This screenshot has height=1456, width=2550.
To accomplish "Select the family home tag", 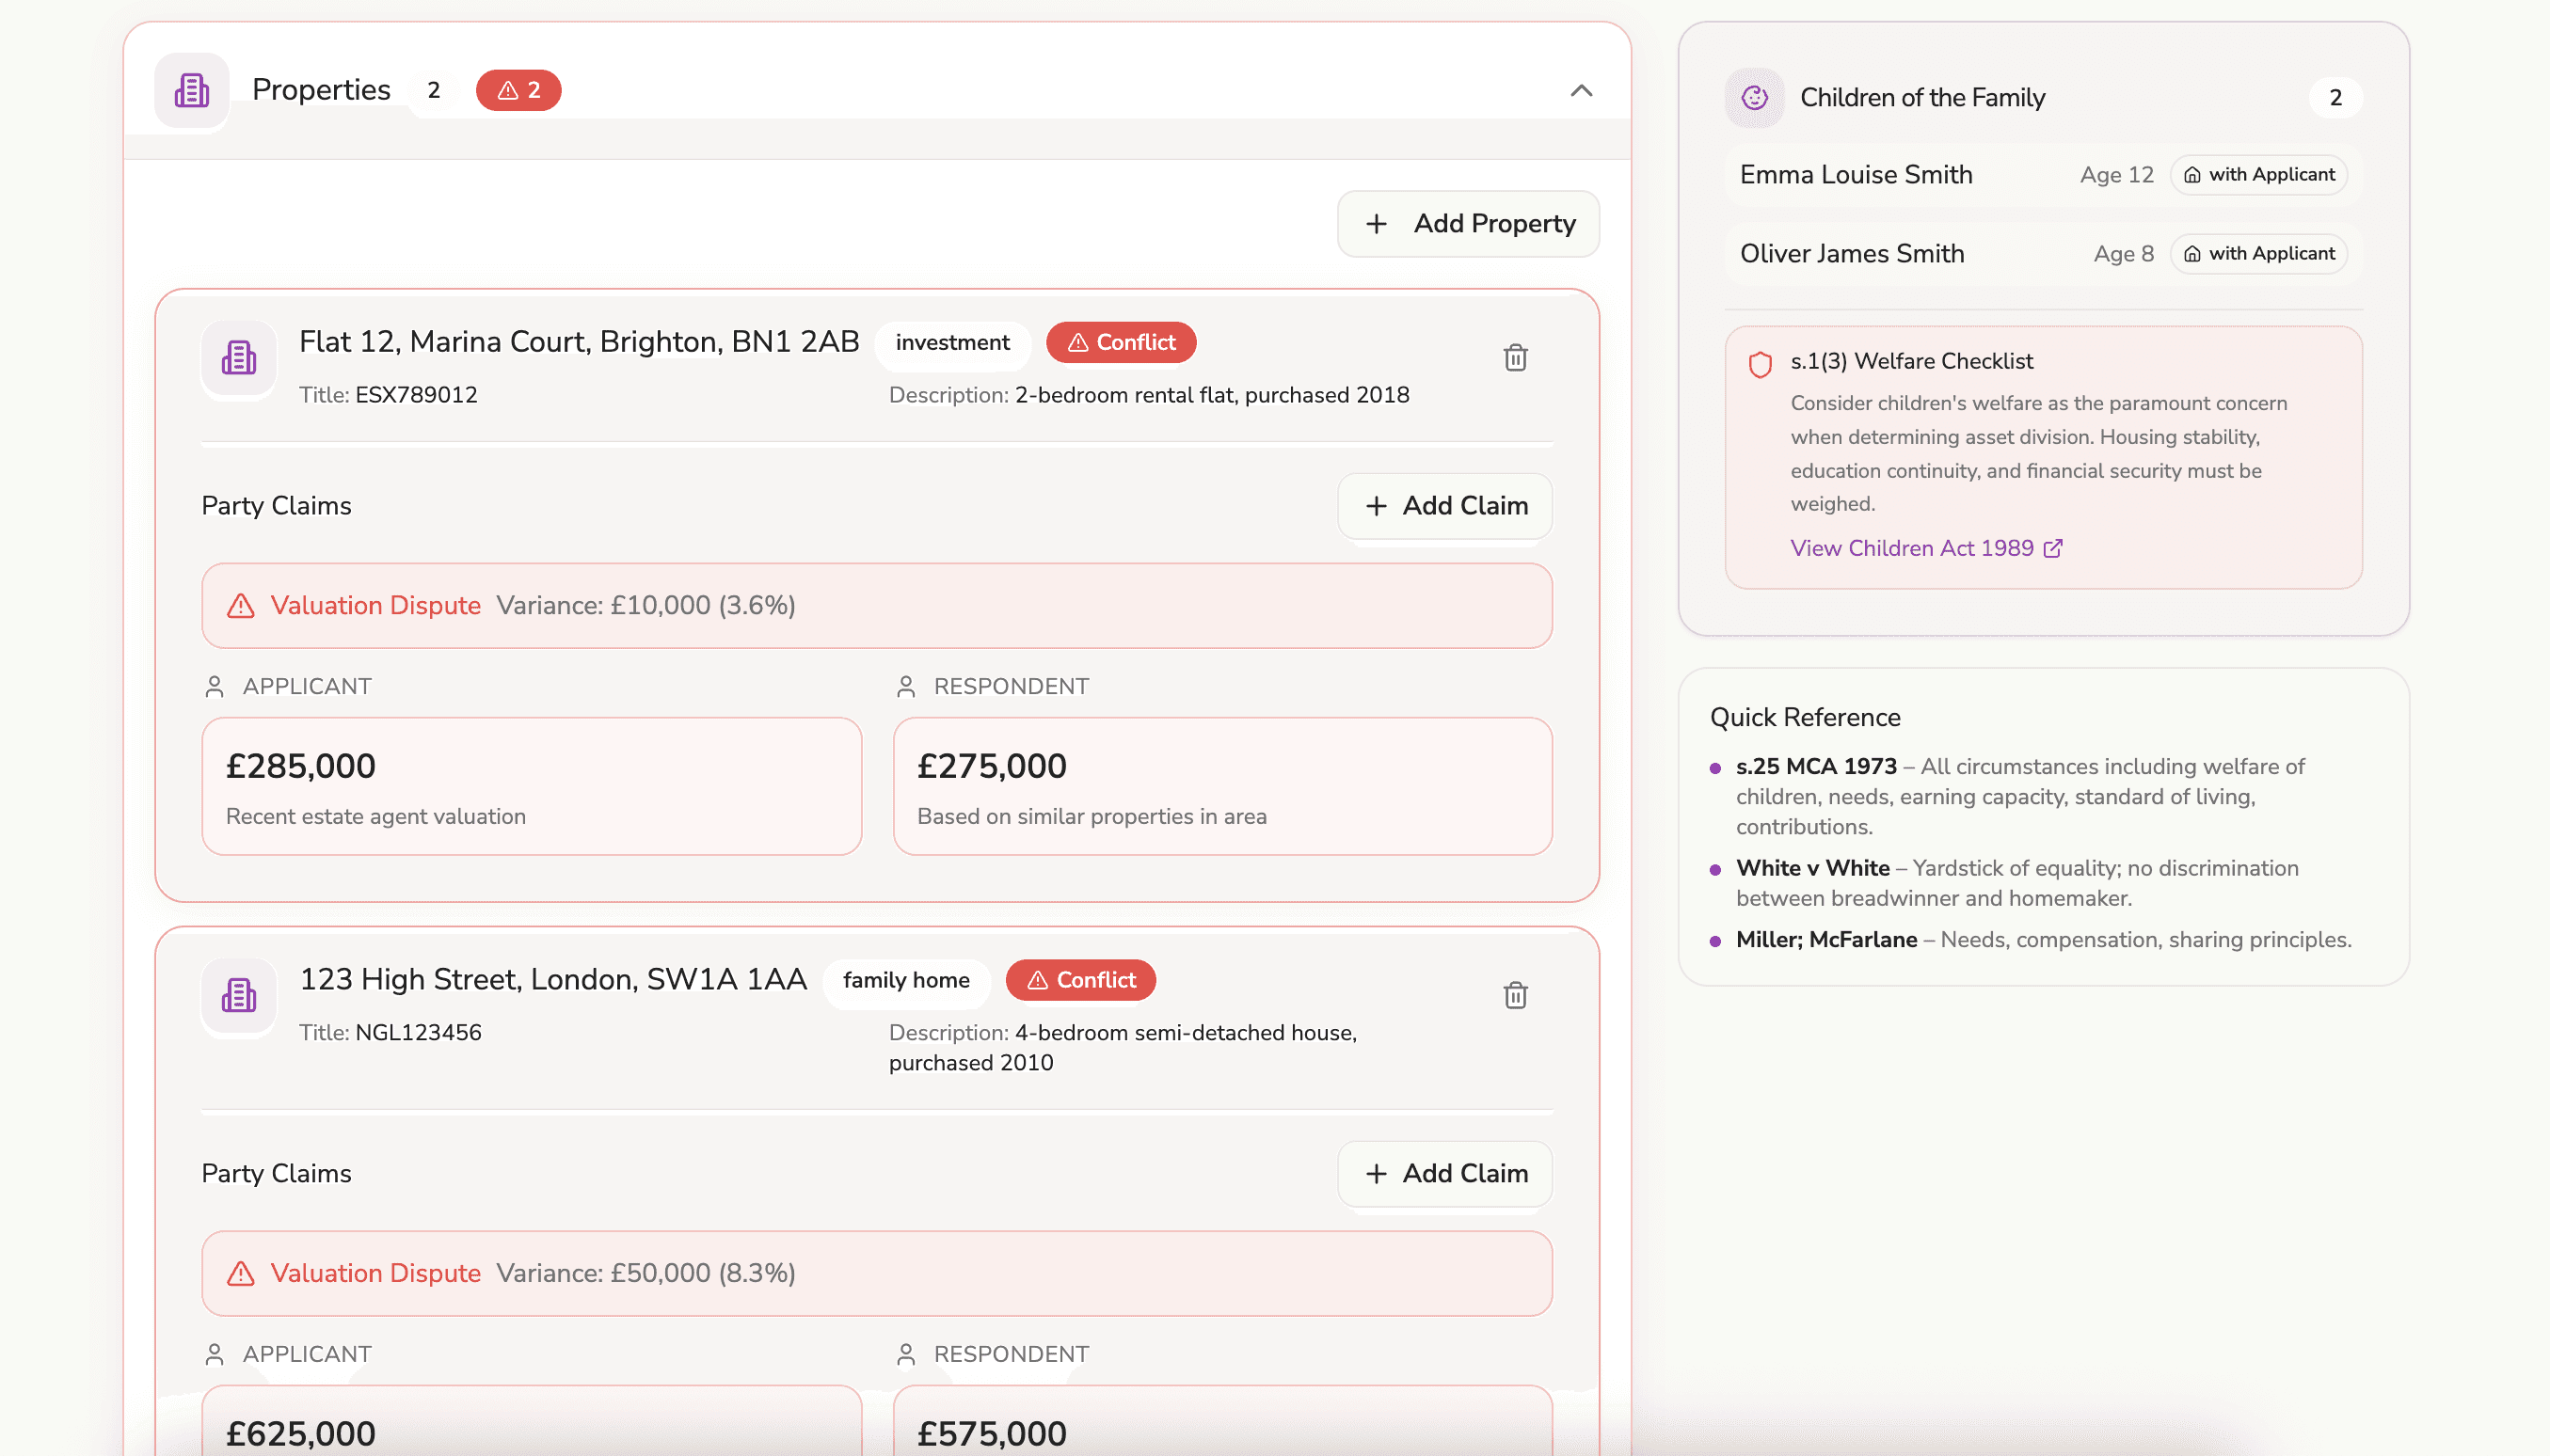I will [905, 980].
